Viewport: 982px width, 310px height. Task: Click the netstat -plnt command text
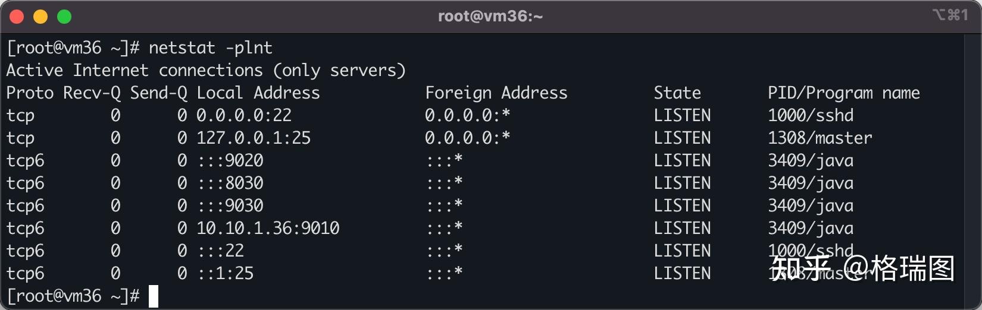(x=211, y=48)
